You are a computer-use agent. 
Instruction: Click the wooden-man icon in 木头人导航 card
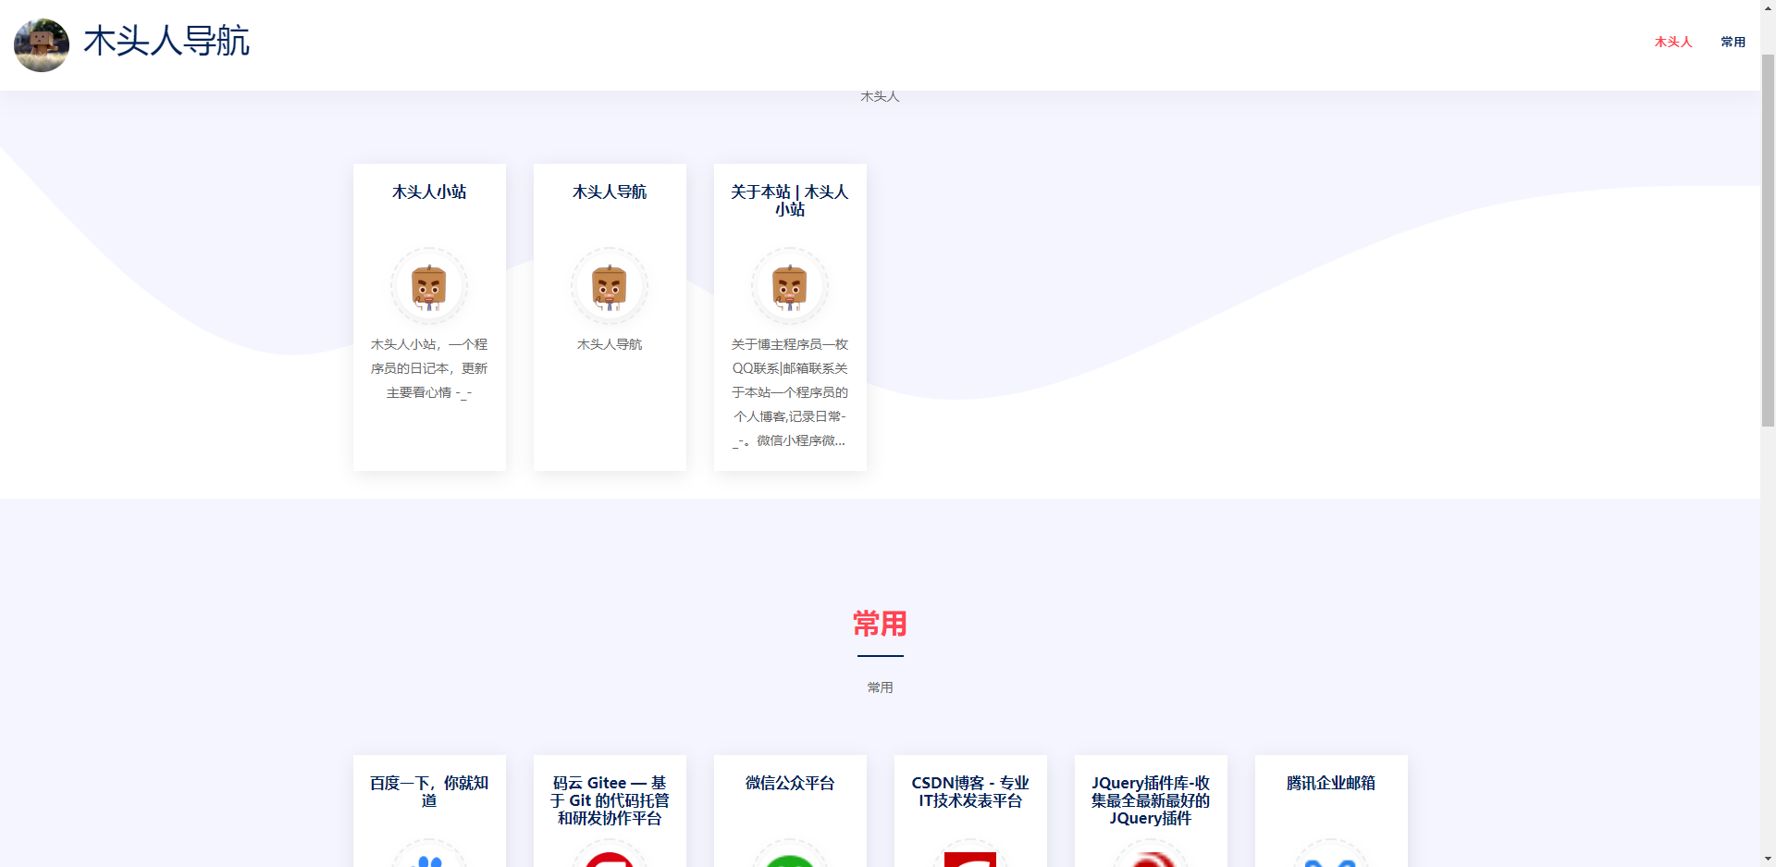[x=609, y=286]
